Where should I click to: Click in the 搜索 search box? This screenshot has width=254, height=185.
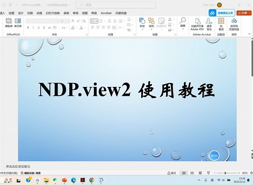[116, 5]
